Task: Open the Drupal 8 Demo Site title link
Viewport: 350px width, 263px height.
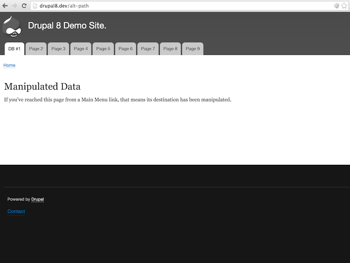Action: point(67,25)
